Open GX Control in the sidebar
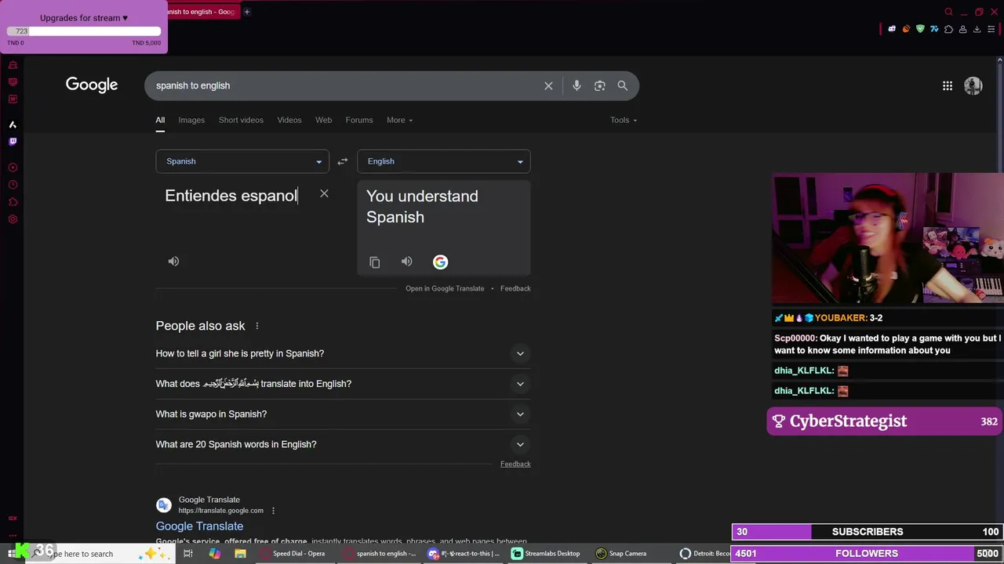Viewport: 1004px width, 564px height. (x=13, y=518)
